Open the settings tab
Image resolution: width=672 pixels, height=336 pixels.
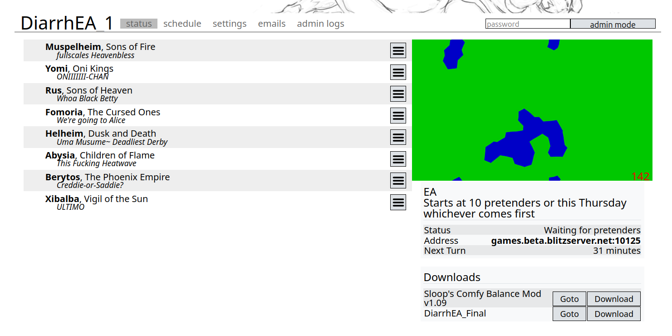230,24
